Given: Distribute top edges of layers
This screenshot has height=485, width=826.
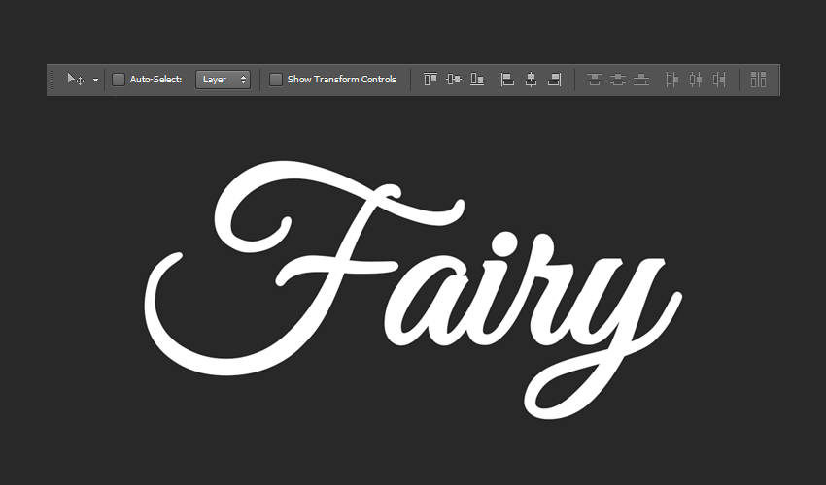Looking at the screenshot, I should pyautogui.click(x=595, y=80).
